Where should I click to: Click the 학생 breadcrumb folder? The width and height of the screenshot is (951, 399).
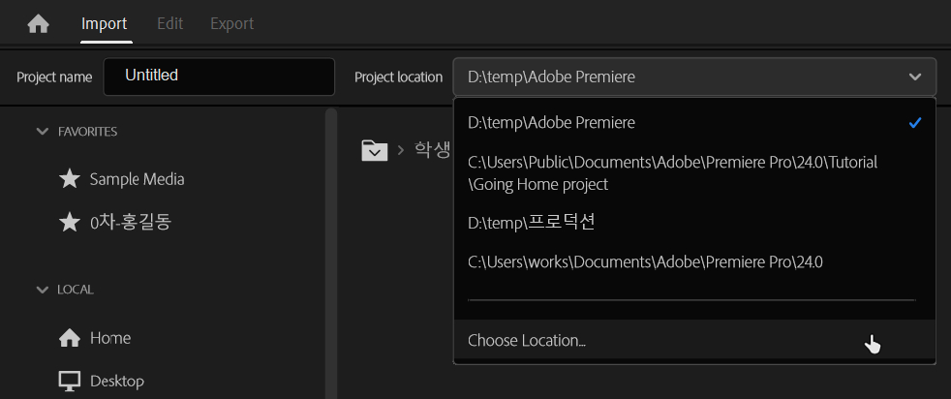tap(431, 150)
